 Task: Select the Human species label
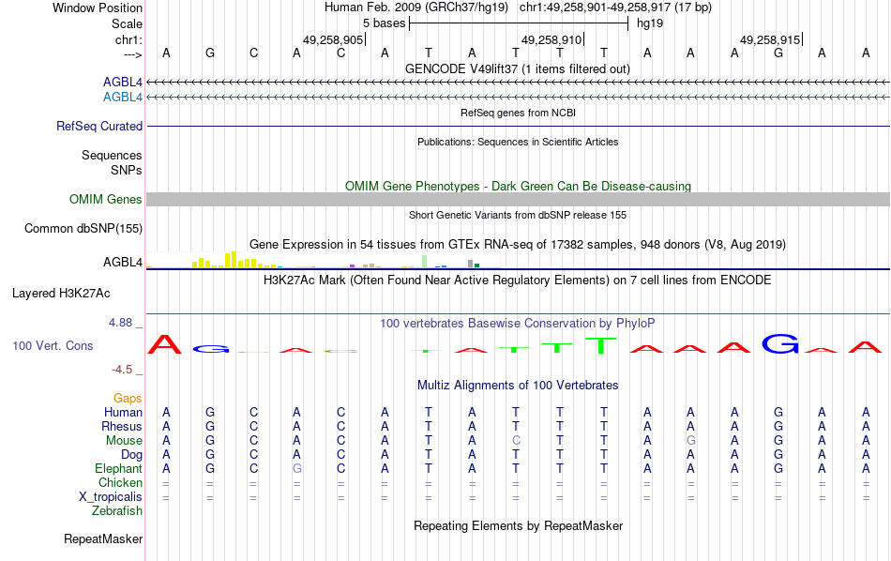123,412
